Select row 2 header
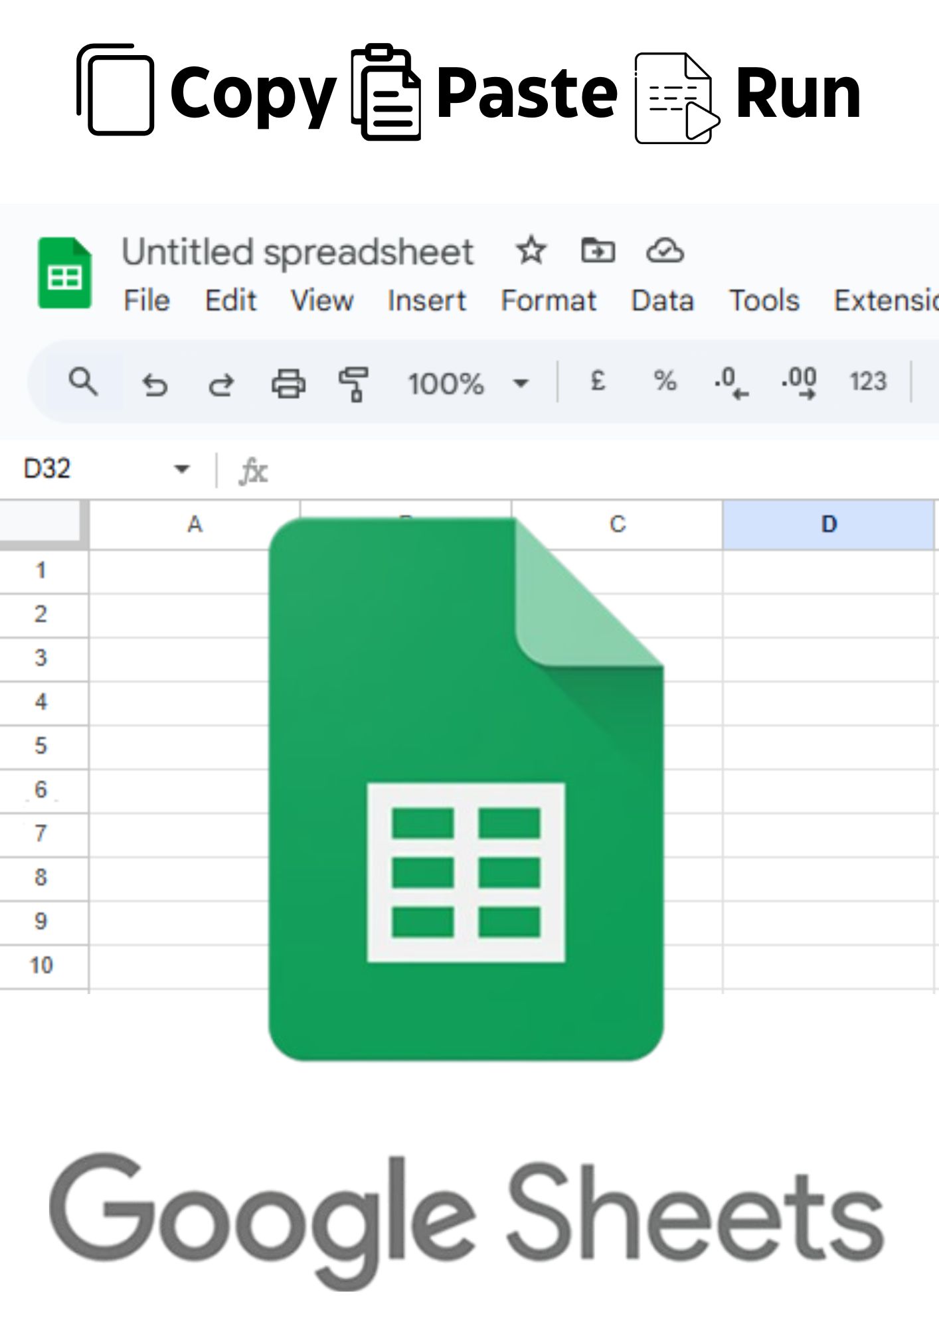Screen dimensions: 939x1328 tap(44, 615)
